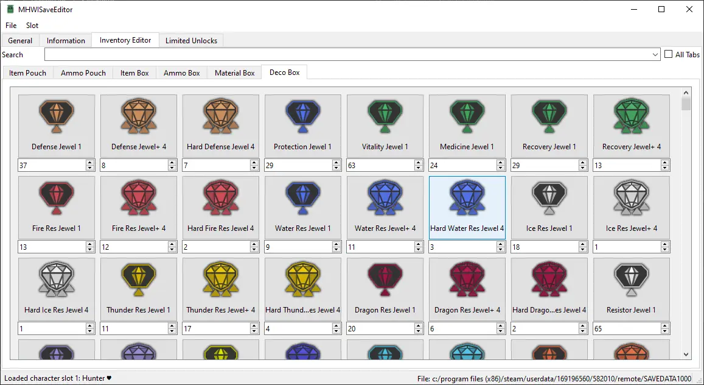The width and height of the screenshot is (704, 385).
Task: Click Vitality Jewel 1 quantity stepper arrows
Action: coord(419,165)
